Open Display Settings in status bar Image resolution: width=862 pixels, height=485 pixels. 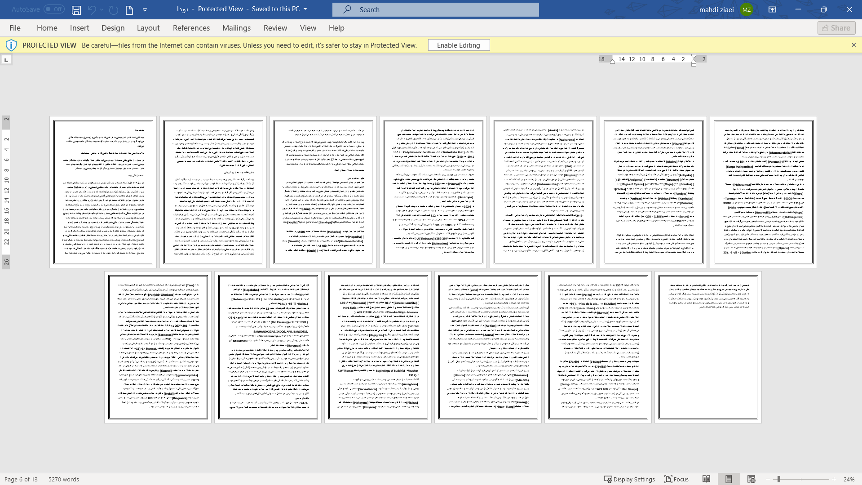pos(629,479)
